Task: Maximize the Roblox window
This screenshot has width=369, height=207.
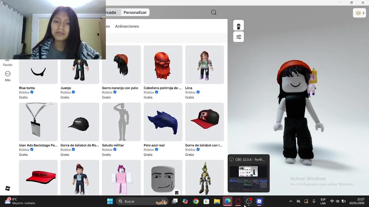Action: pos(351,3)
